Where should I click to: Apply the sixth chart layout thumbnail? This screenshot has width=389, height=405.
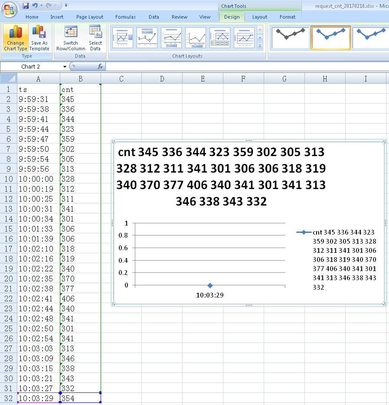pos(244,38)
